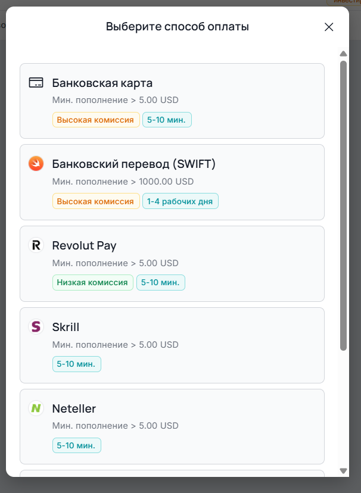Click the Skrill logo icon
This screenshot has height=493, width=361.
click(x=36, y=327)
